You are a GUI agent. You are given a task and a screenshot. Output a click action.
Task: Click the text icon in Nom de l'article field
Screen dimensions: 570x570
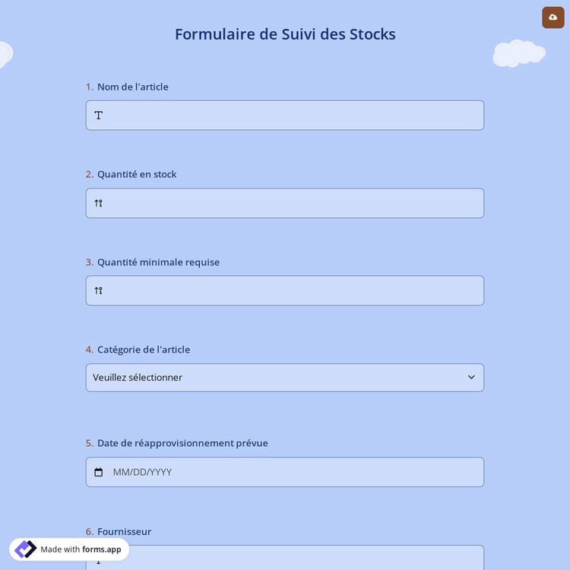pos(99,116)
